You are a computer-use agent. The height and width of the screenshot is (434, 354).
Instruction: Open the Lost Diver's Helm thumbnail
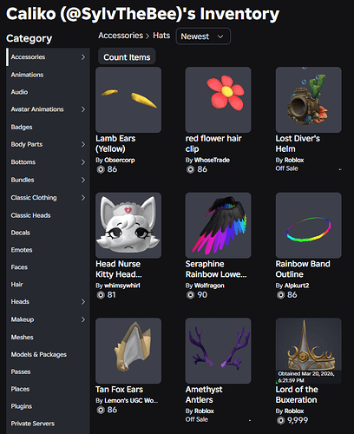click(308, 100)
